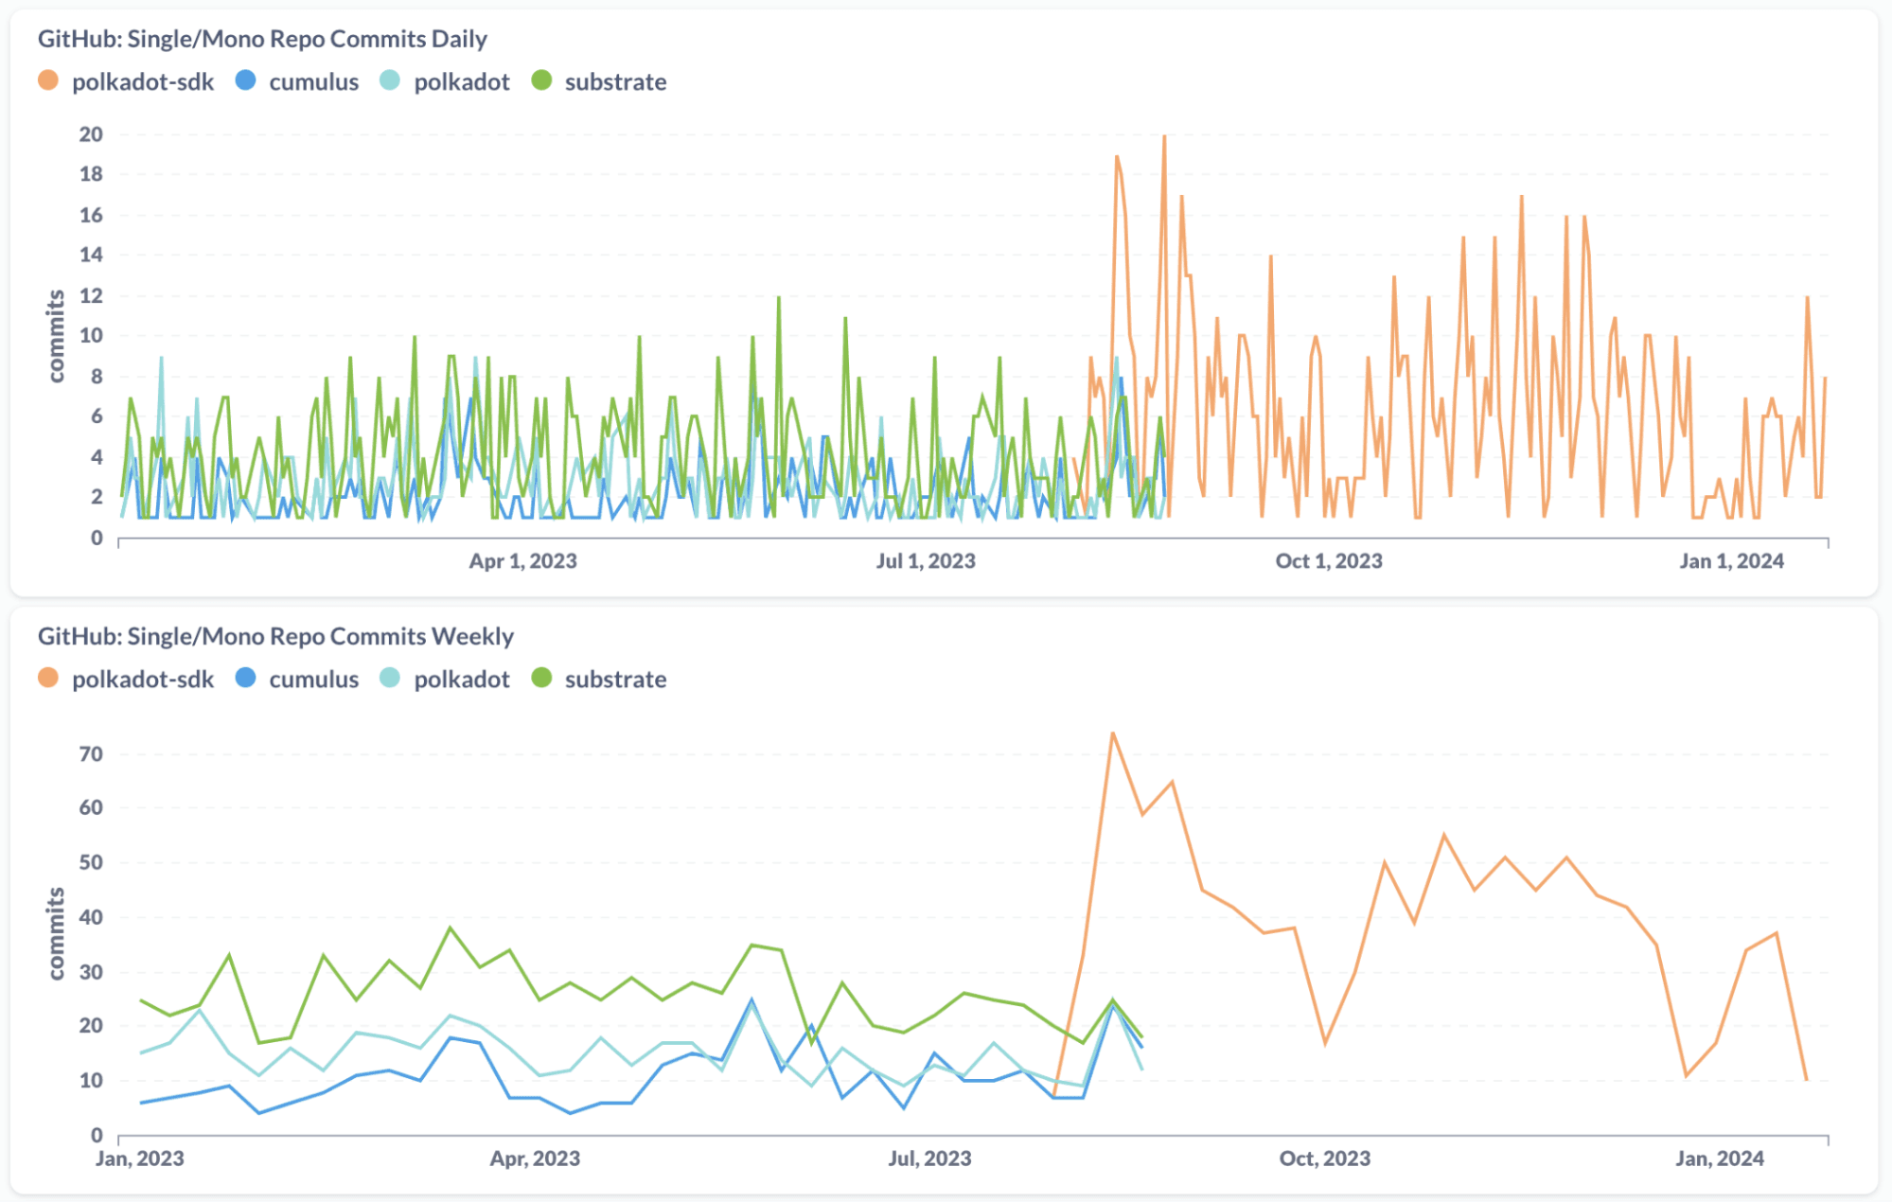This screenshot has height=1202, width=1892.
Task: Click the 74-commit peak in Weekly chart
Action: 1113,733
